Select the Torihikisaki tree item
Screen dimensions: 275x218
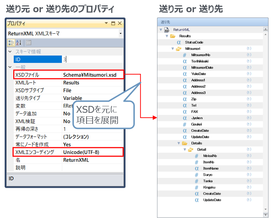[202, 61]
